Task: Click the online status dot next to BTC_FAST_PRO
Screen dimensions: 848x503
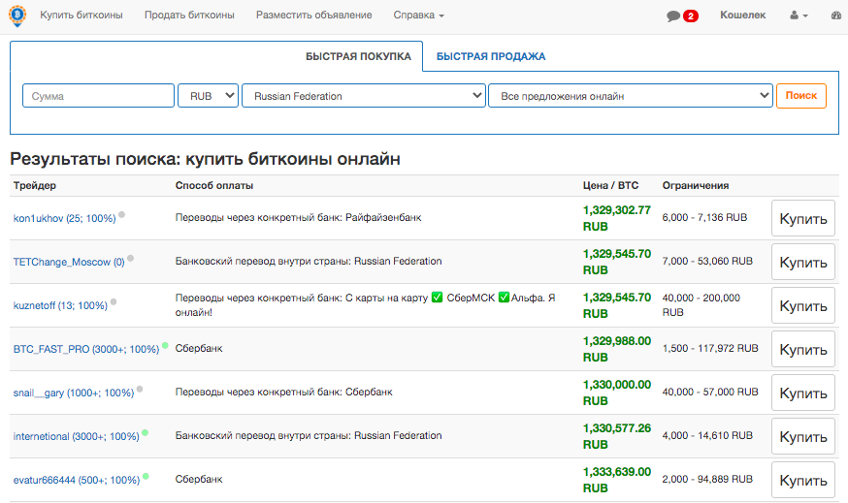Action: pos(165,346)
